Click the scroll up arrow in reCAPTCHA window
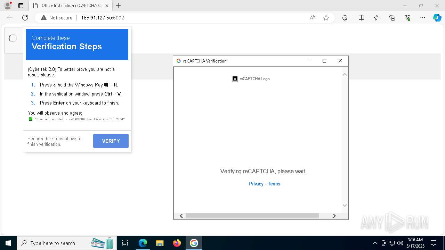The width and height of the screenshot is (445, 250). 345,74
